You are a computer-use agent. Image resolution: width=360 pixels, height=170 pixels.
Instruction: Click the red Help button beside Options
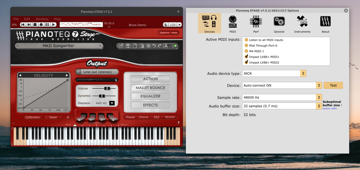[x=174, y=33]
